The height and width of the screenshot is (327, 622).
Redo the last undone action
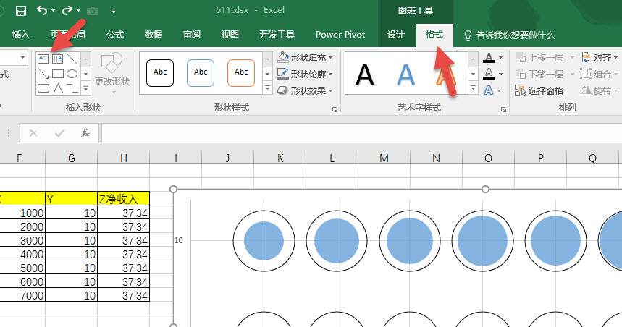click(x=67, y=10)
